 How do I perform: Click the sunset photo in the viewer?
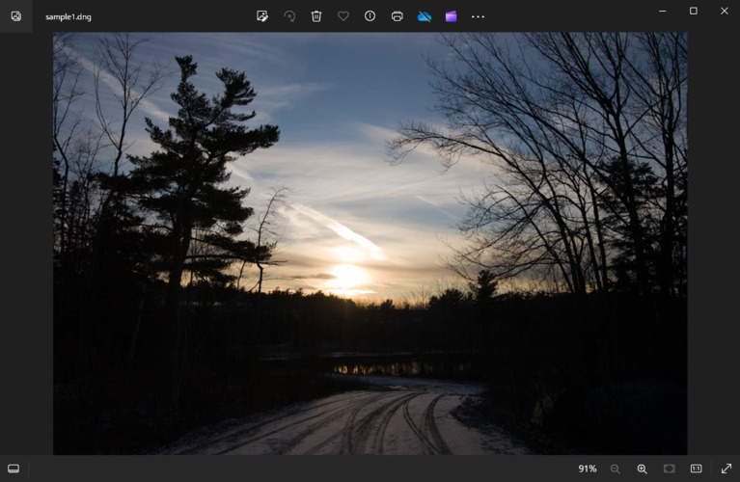tap(370, 243)
